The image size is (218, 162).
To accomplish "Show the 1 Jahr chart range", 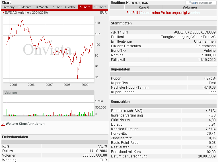I will point(57,7).
